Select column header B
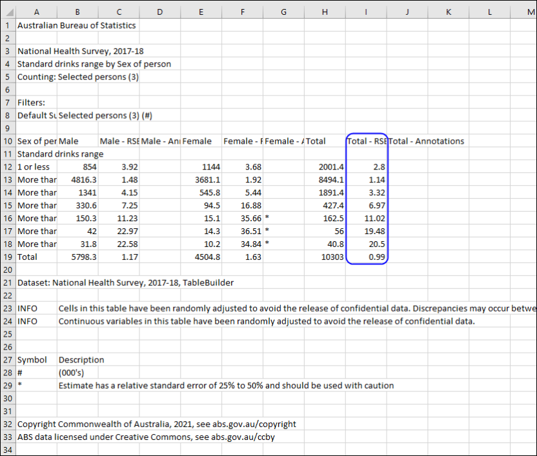Image resolution: width=537 pixels, height=456 pixels. pos(77,12)
